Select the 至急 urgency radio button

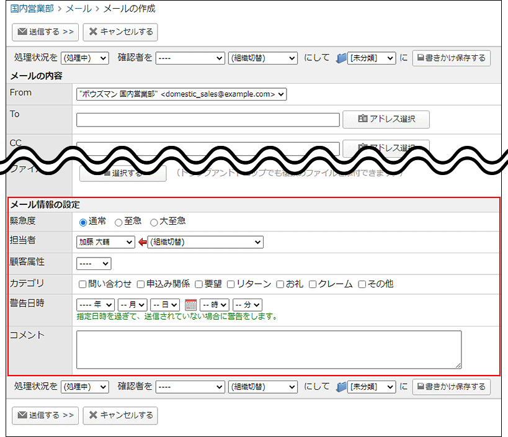pyautogui.click(x=118, y=222)
